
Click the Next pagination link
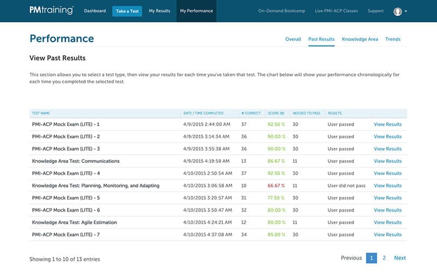tap(400, 258)
